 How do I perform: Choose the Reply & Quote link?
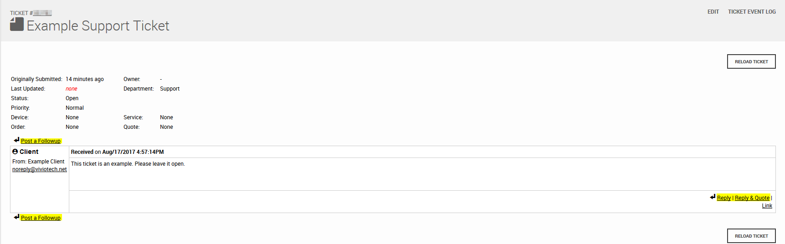tap(752, 198)
